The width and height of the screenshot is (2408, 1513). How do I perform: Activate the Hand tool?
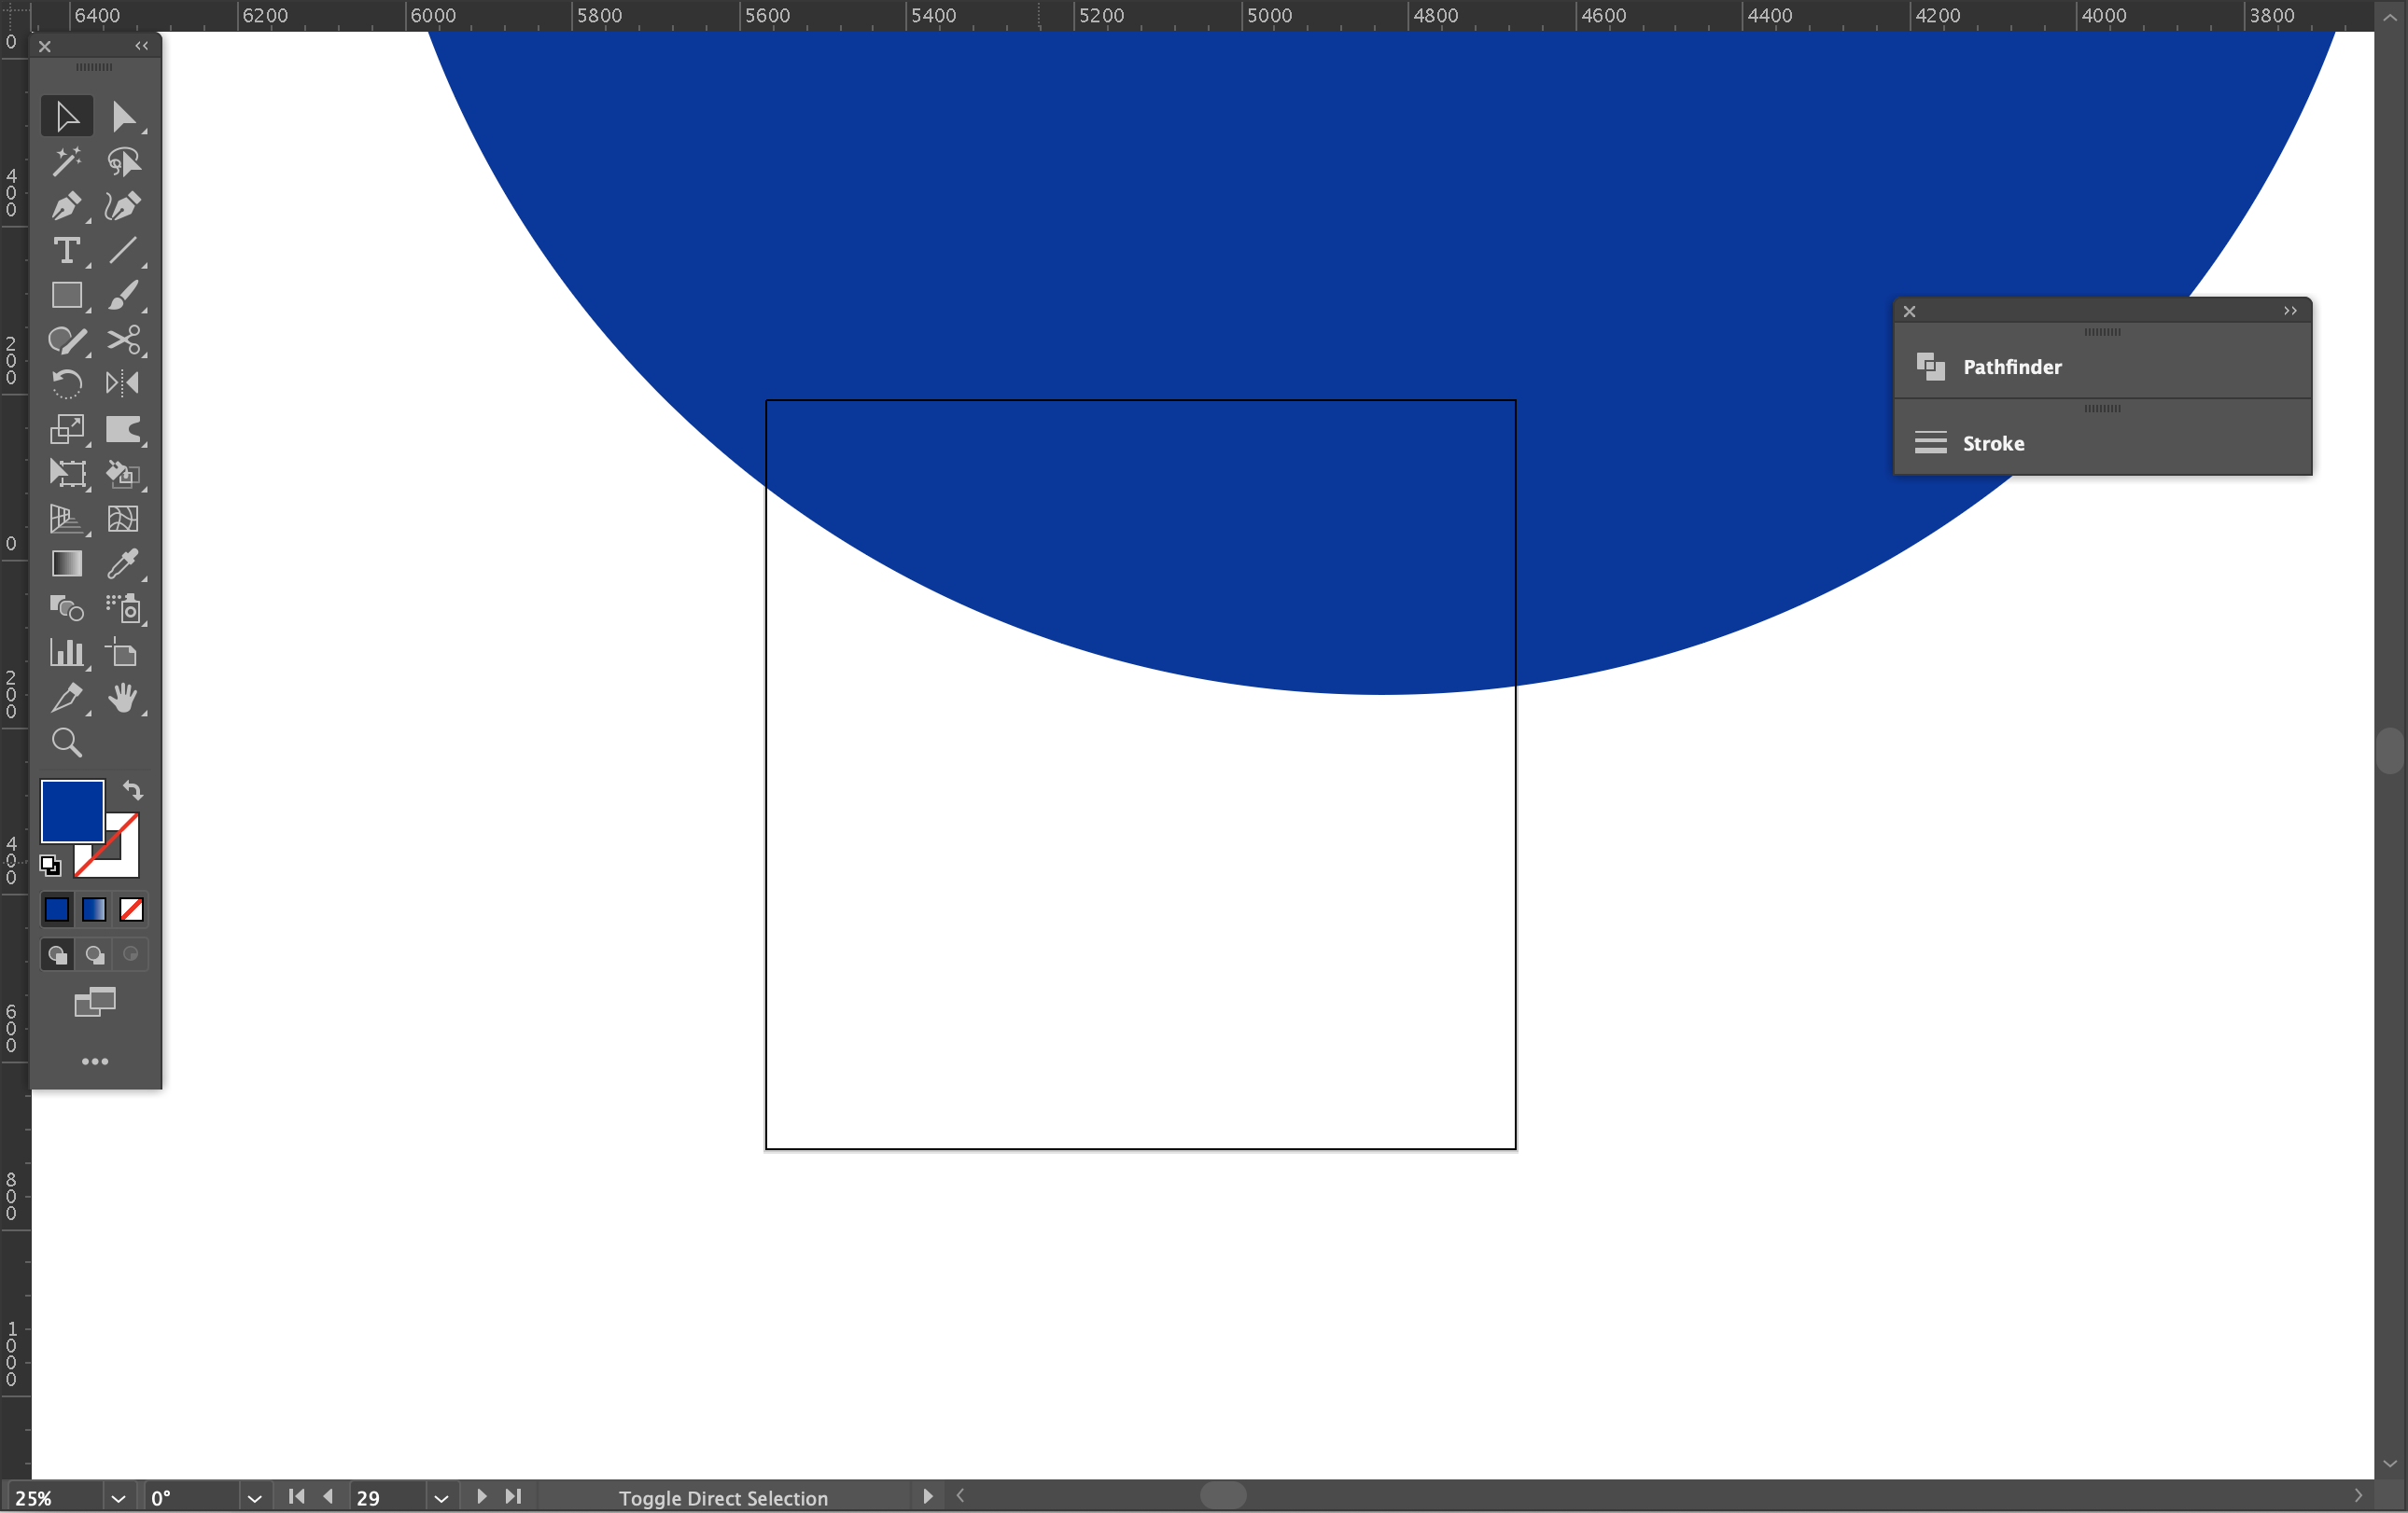(122, 698)
